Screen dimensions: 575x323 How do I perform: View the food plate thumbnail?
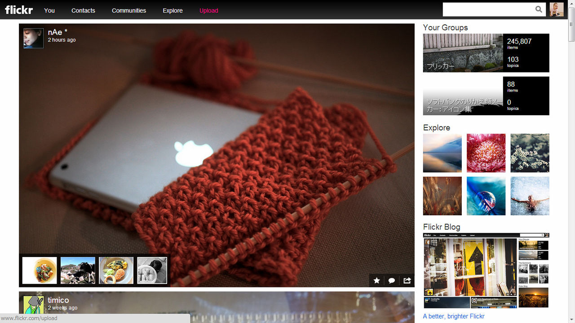point(116,271)
